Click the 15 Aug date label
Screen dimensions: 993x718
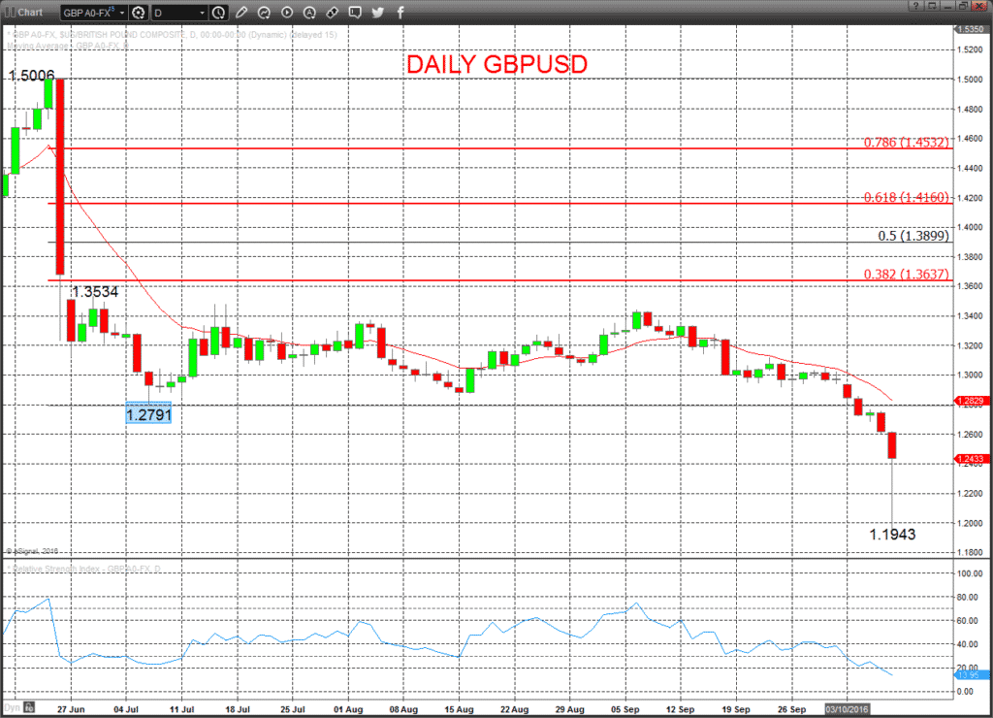point(459,709)
